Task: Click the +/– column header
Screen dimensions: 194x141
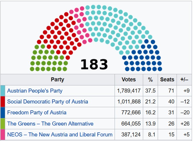Action: point(184,80)
